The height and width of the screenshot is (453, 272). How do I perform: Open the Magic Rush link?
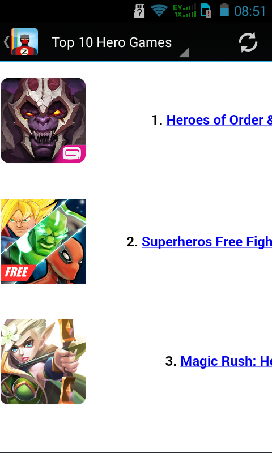coord(226,361)
